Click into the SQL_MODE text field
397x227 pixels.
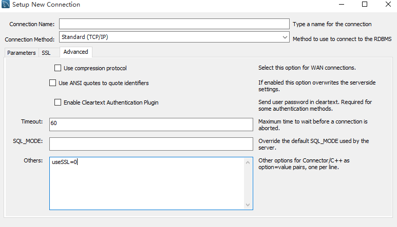[x=151, y=143]
